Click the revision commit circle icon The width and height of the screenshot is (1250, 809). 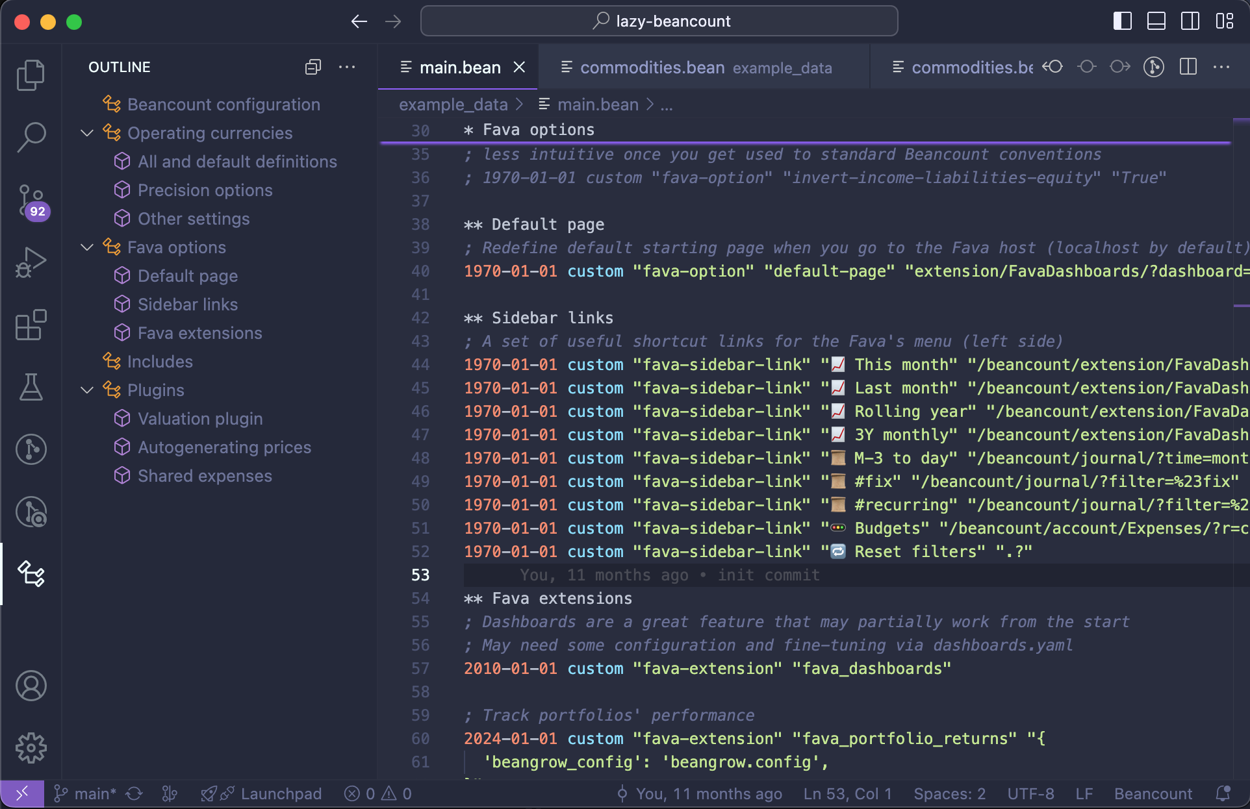1086,67
